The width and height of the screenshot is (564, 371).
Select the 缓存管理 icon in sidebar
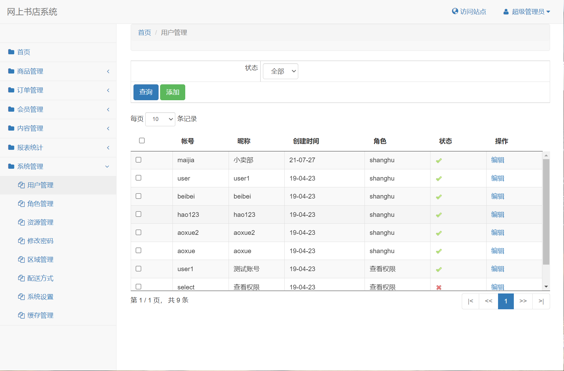(21, 315)
